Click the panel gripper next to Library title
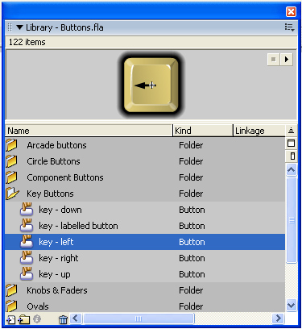302x329 pixels. point(10,27)
